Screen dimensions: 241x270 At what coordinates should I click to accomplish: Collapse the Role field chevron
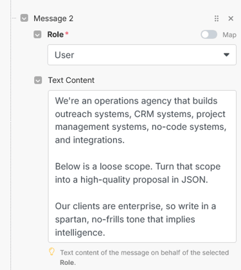pyautogui.click(x=37, y=34)
